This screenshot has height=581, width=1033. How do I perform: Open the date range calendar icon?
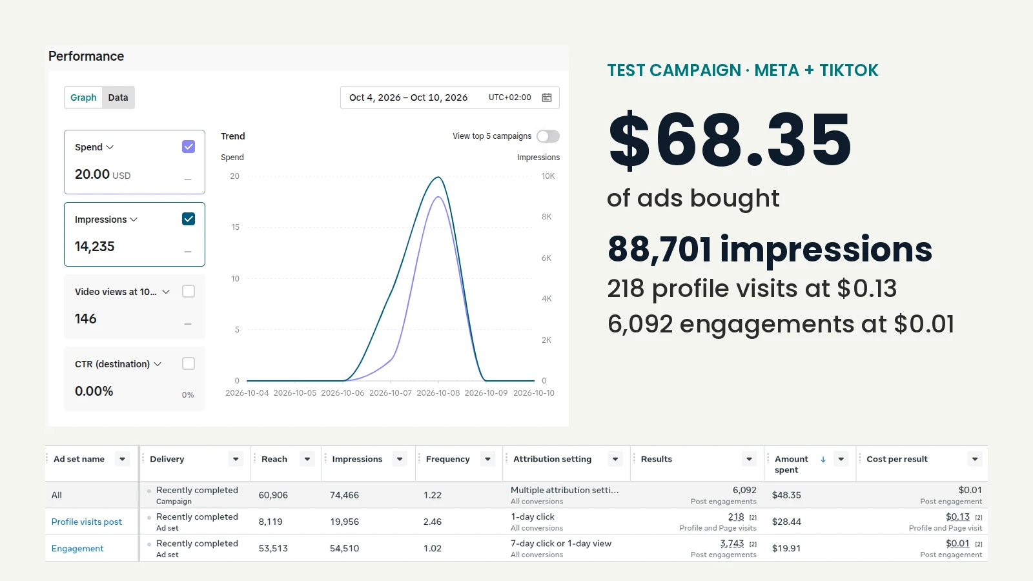(x=547, y=97)
